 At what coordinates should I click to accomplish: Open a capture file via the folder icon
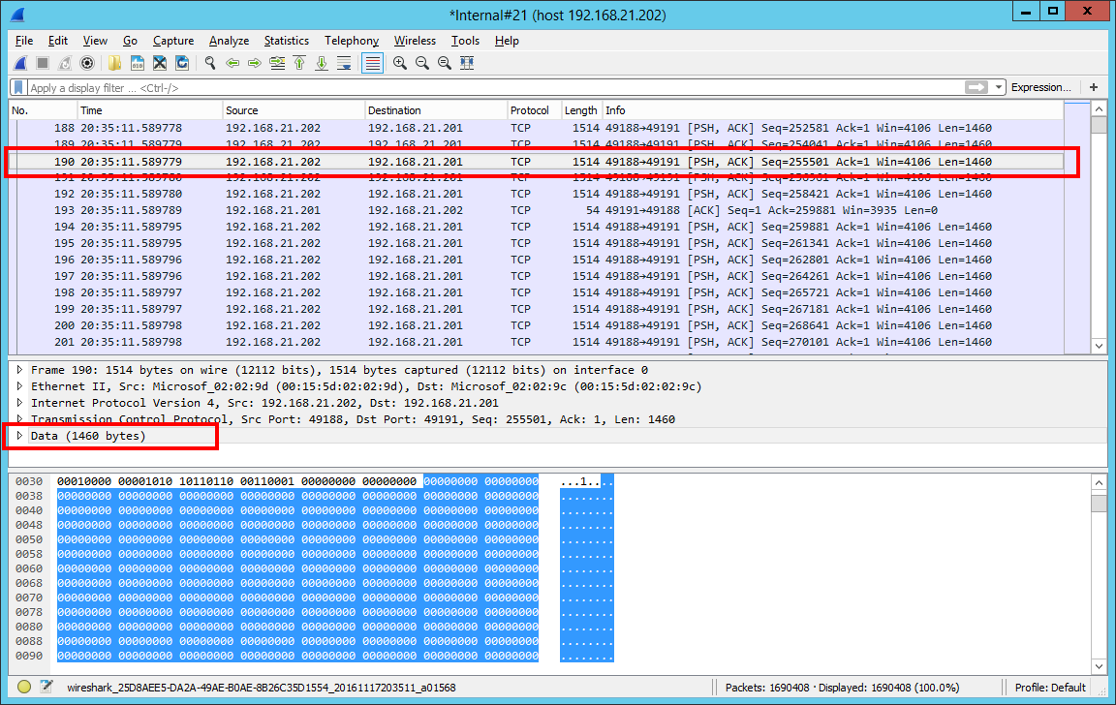[114, 63]
